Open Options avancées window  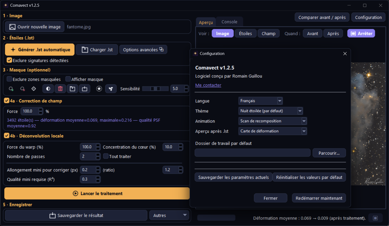click(143, 50)
